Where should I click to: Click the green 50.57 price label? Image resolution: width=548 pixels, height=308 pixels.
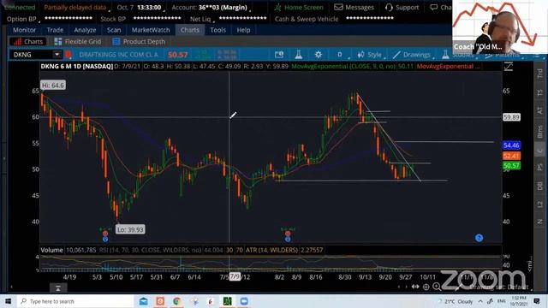tap(512, 165)
